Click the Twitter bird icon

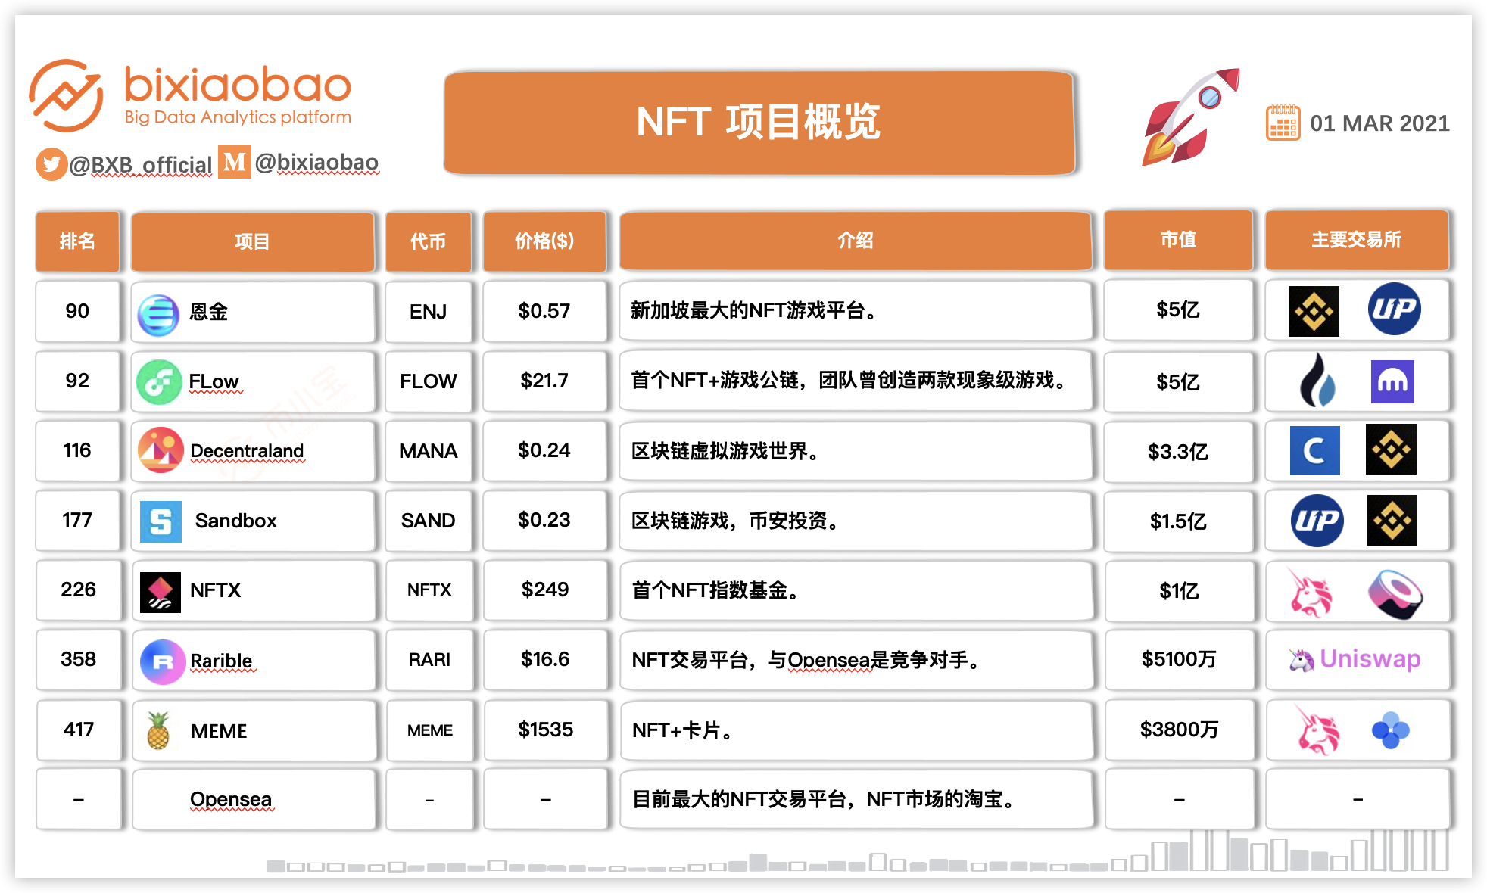coord(51,164)
